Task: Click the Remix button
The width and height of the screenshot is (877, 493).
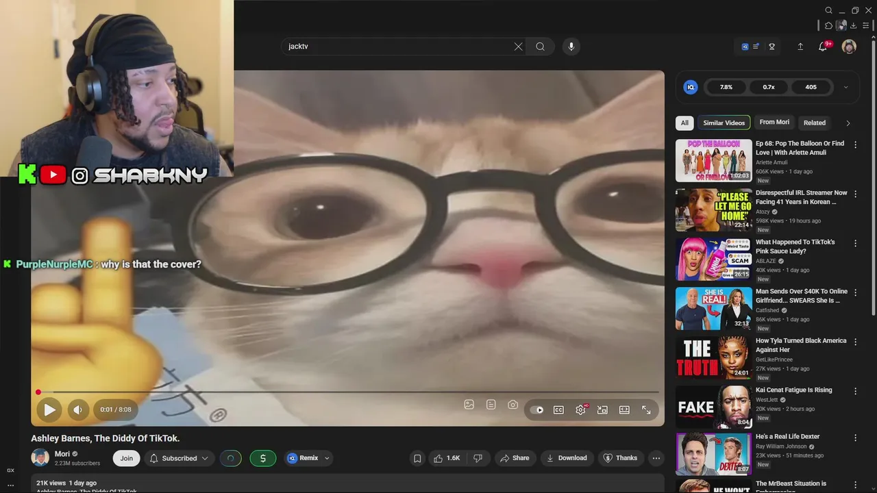Action: [x=302, y=458]
